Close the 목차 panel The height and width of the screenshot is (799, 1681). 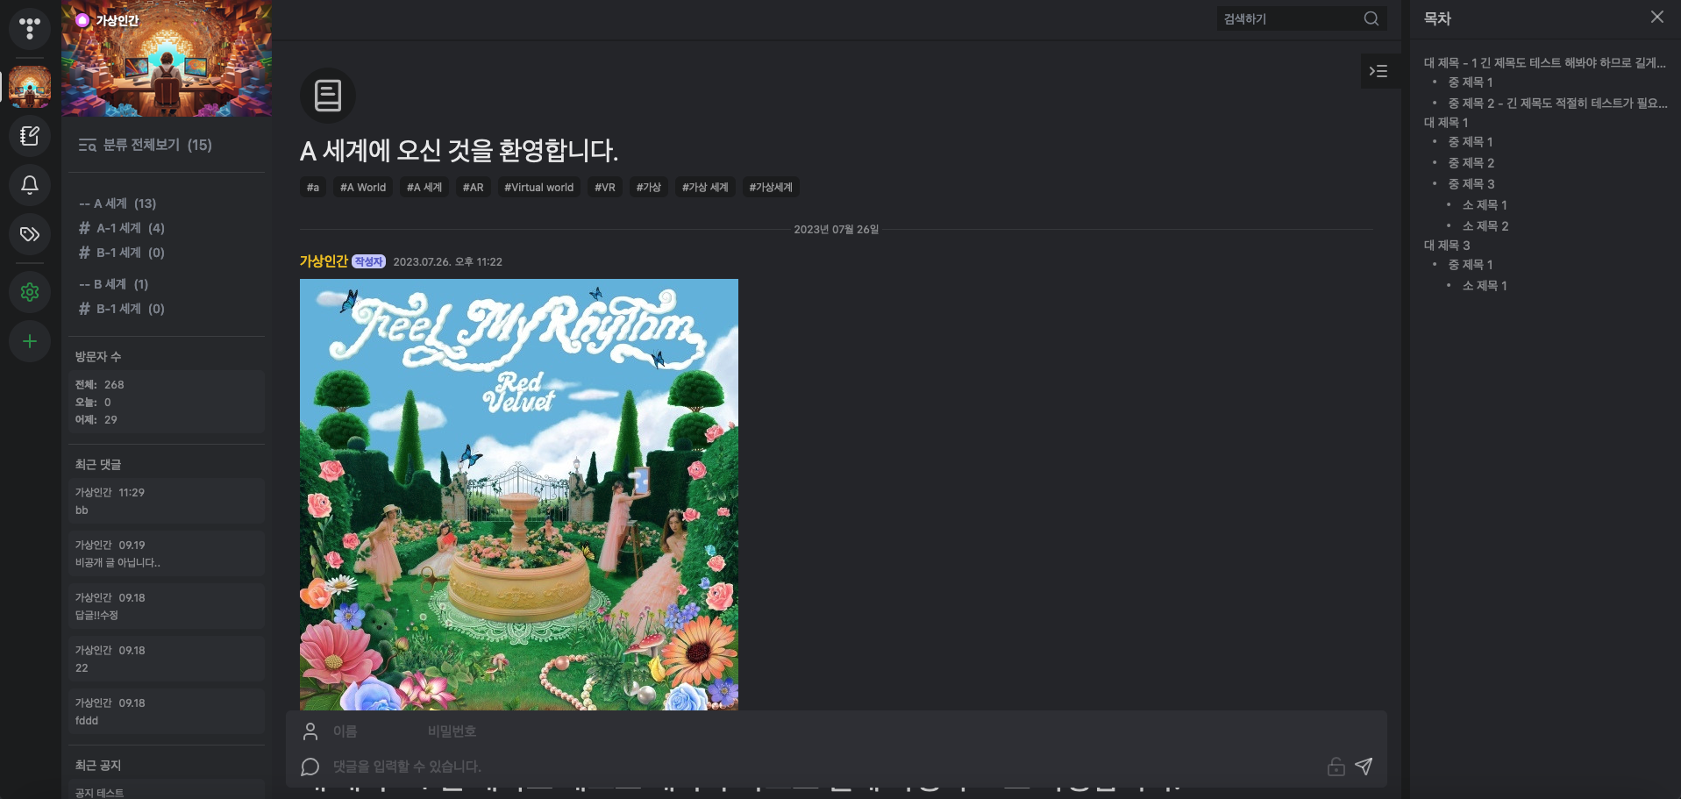pos(1656,17)
